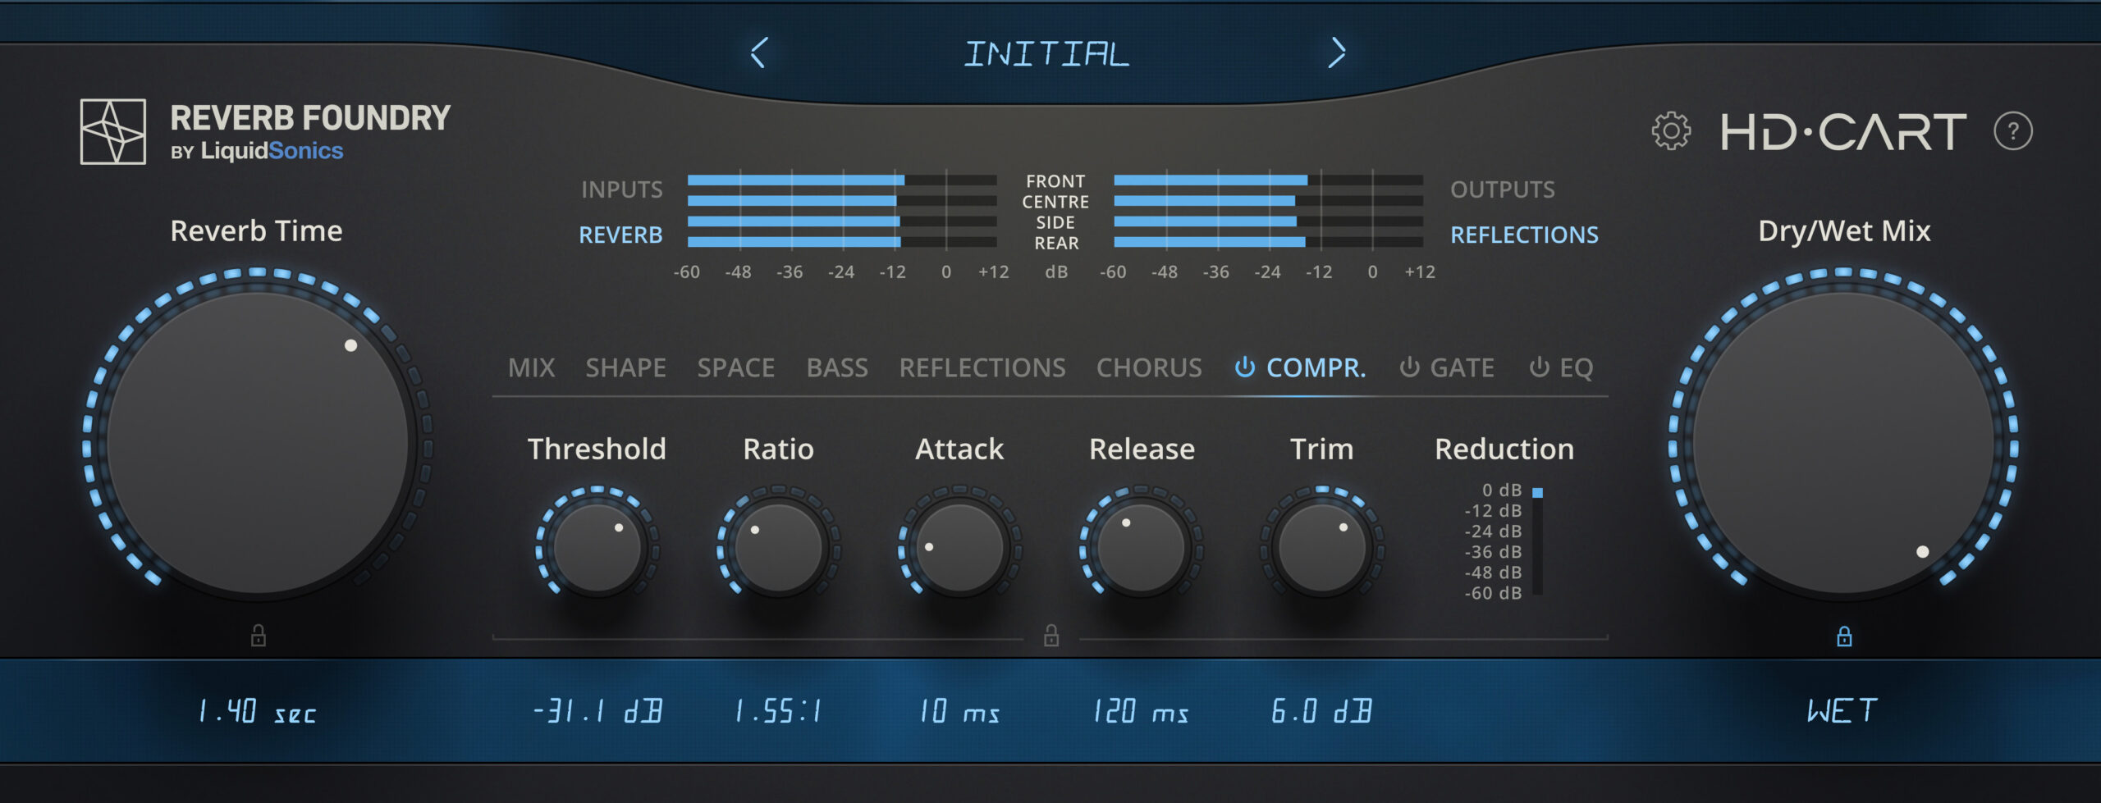The width and height of the screenshot is (2101, 803).
Task: Select REVERB meter mode
Action: [620, 235]
